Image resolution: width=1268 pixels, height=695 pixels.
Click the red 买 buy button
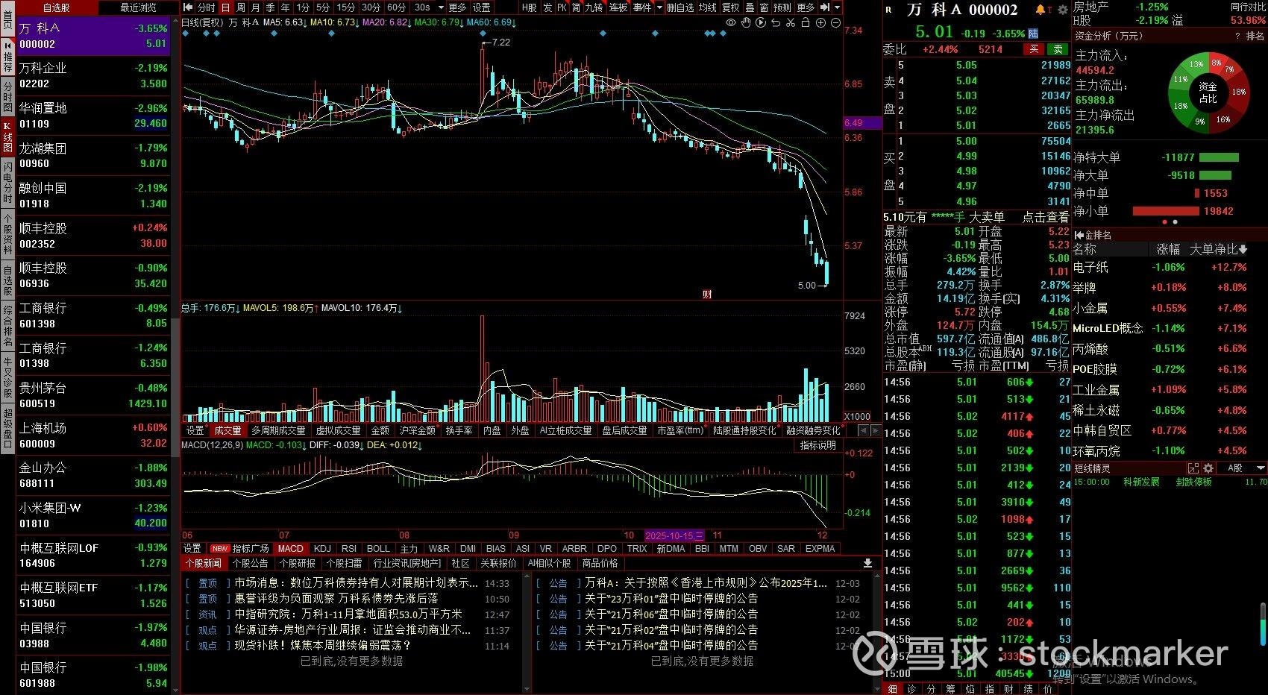point(1034,49)
